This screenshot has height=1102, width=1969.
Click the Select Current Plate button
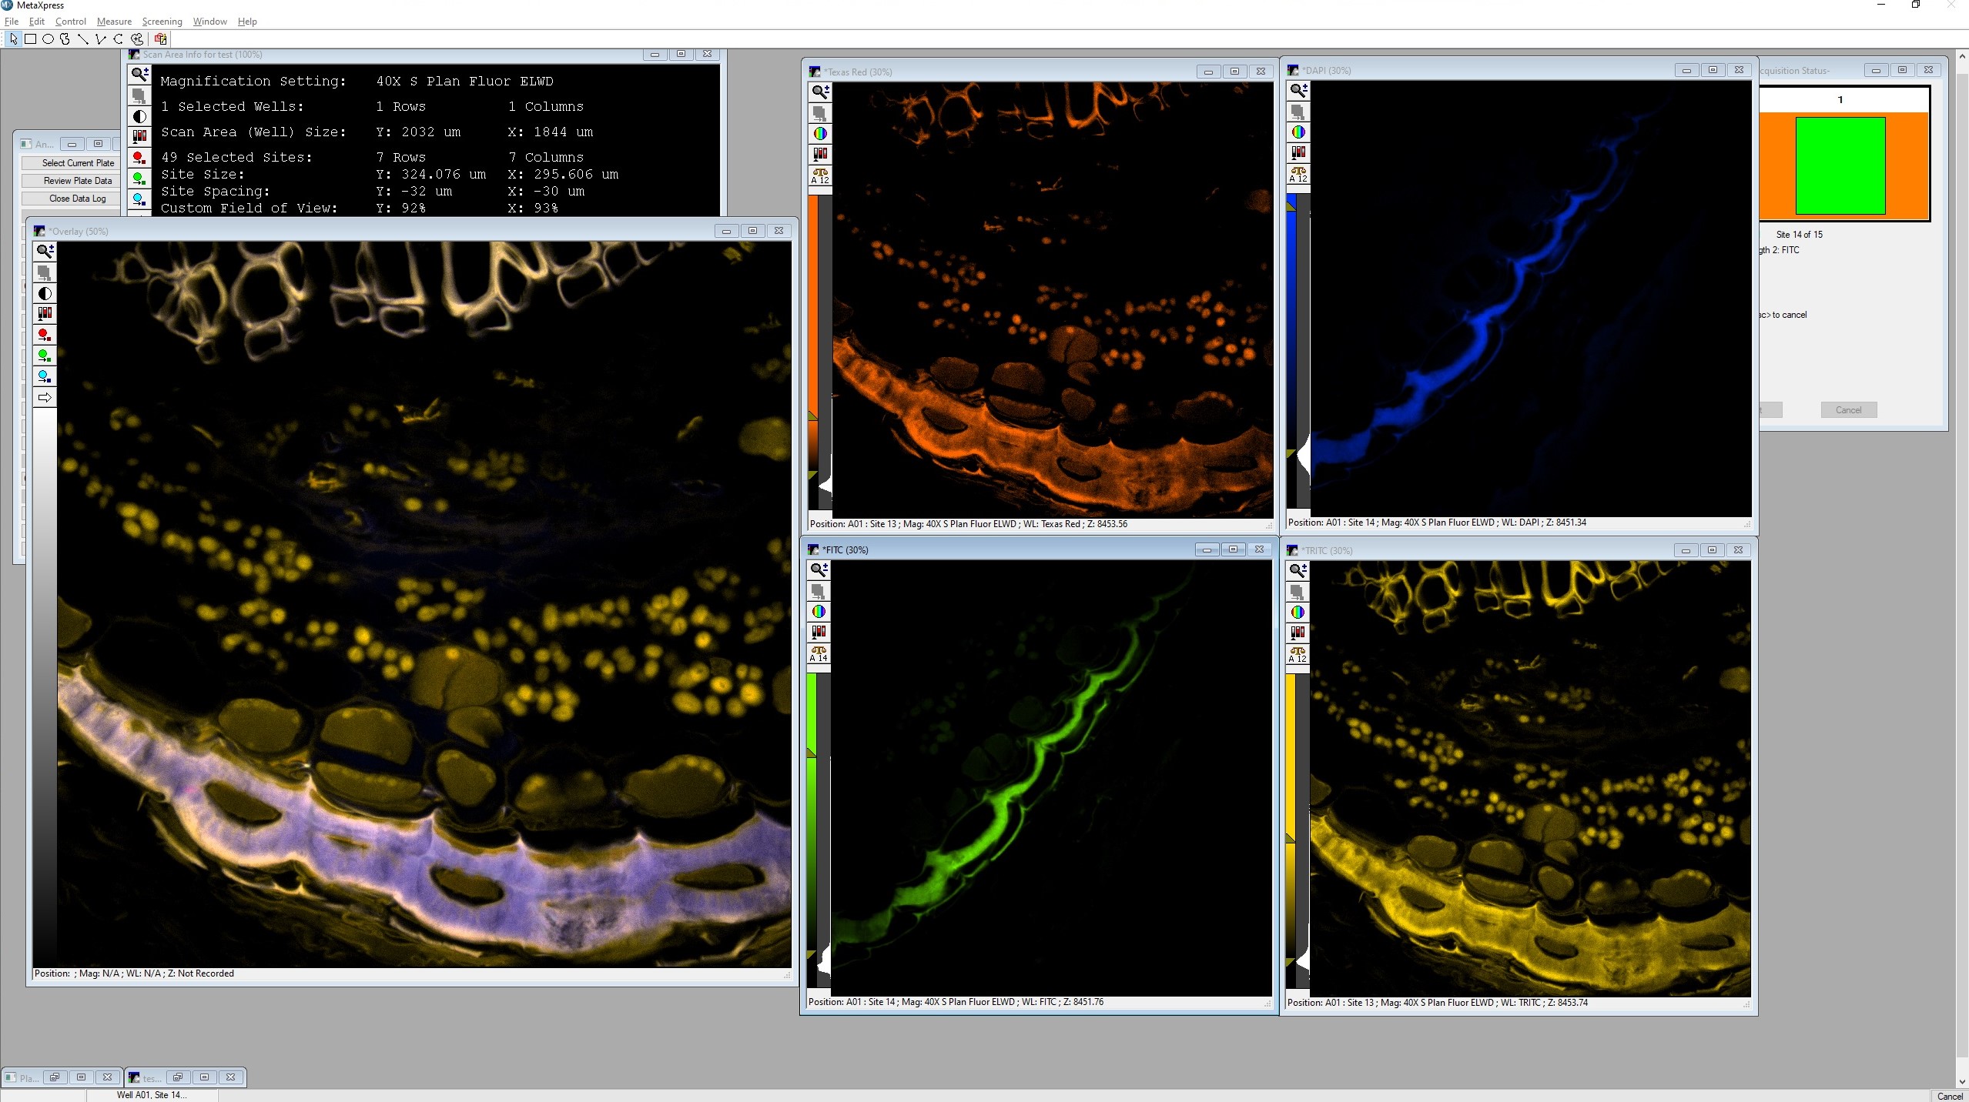point(77,163)
